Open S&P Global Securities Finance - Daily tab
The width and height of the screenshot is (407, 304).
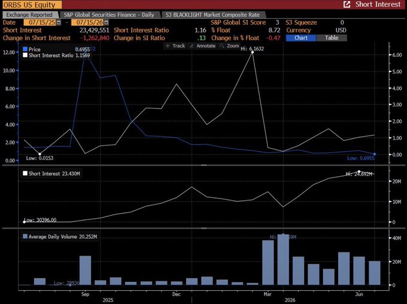coord(109,15)
